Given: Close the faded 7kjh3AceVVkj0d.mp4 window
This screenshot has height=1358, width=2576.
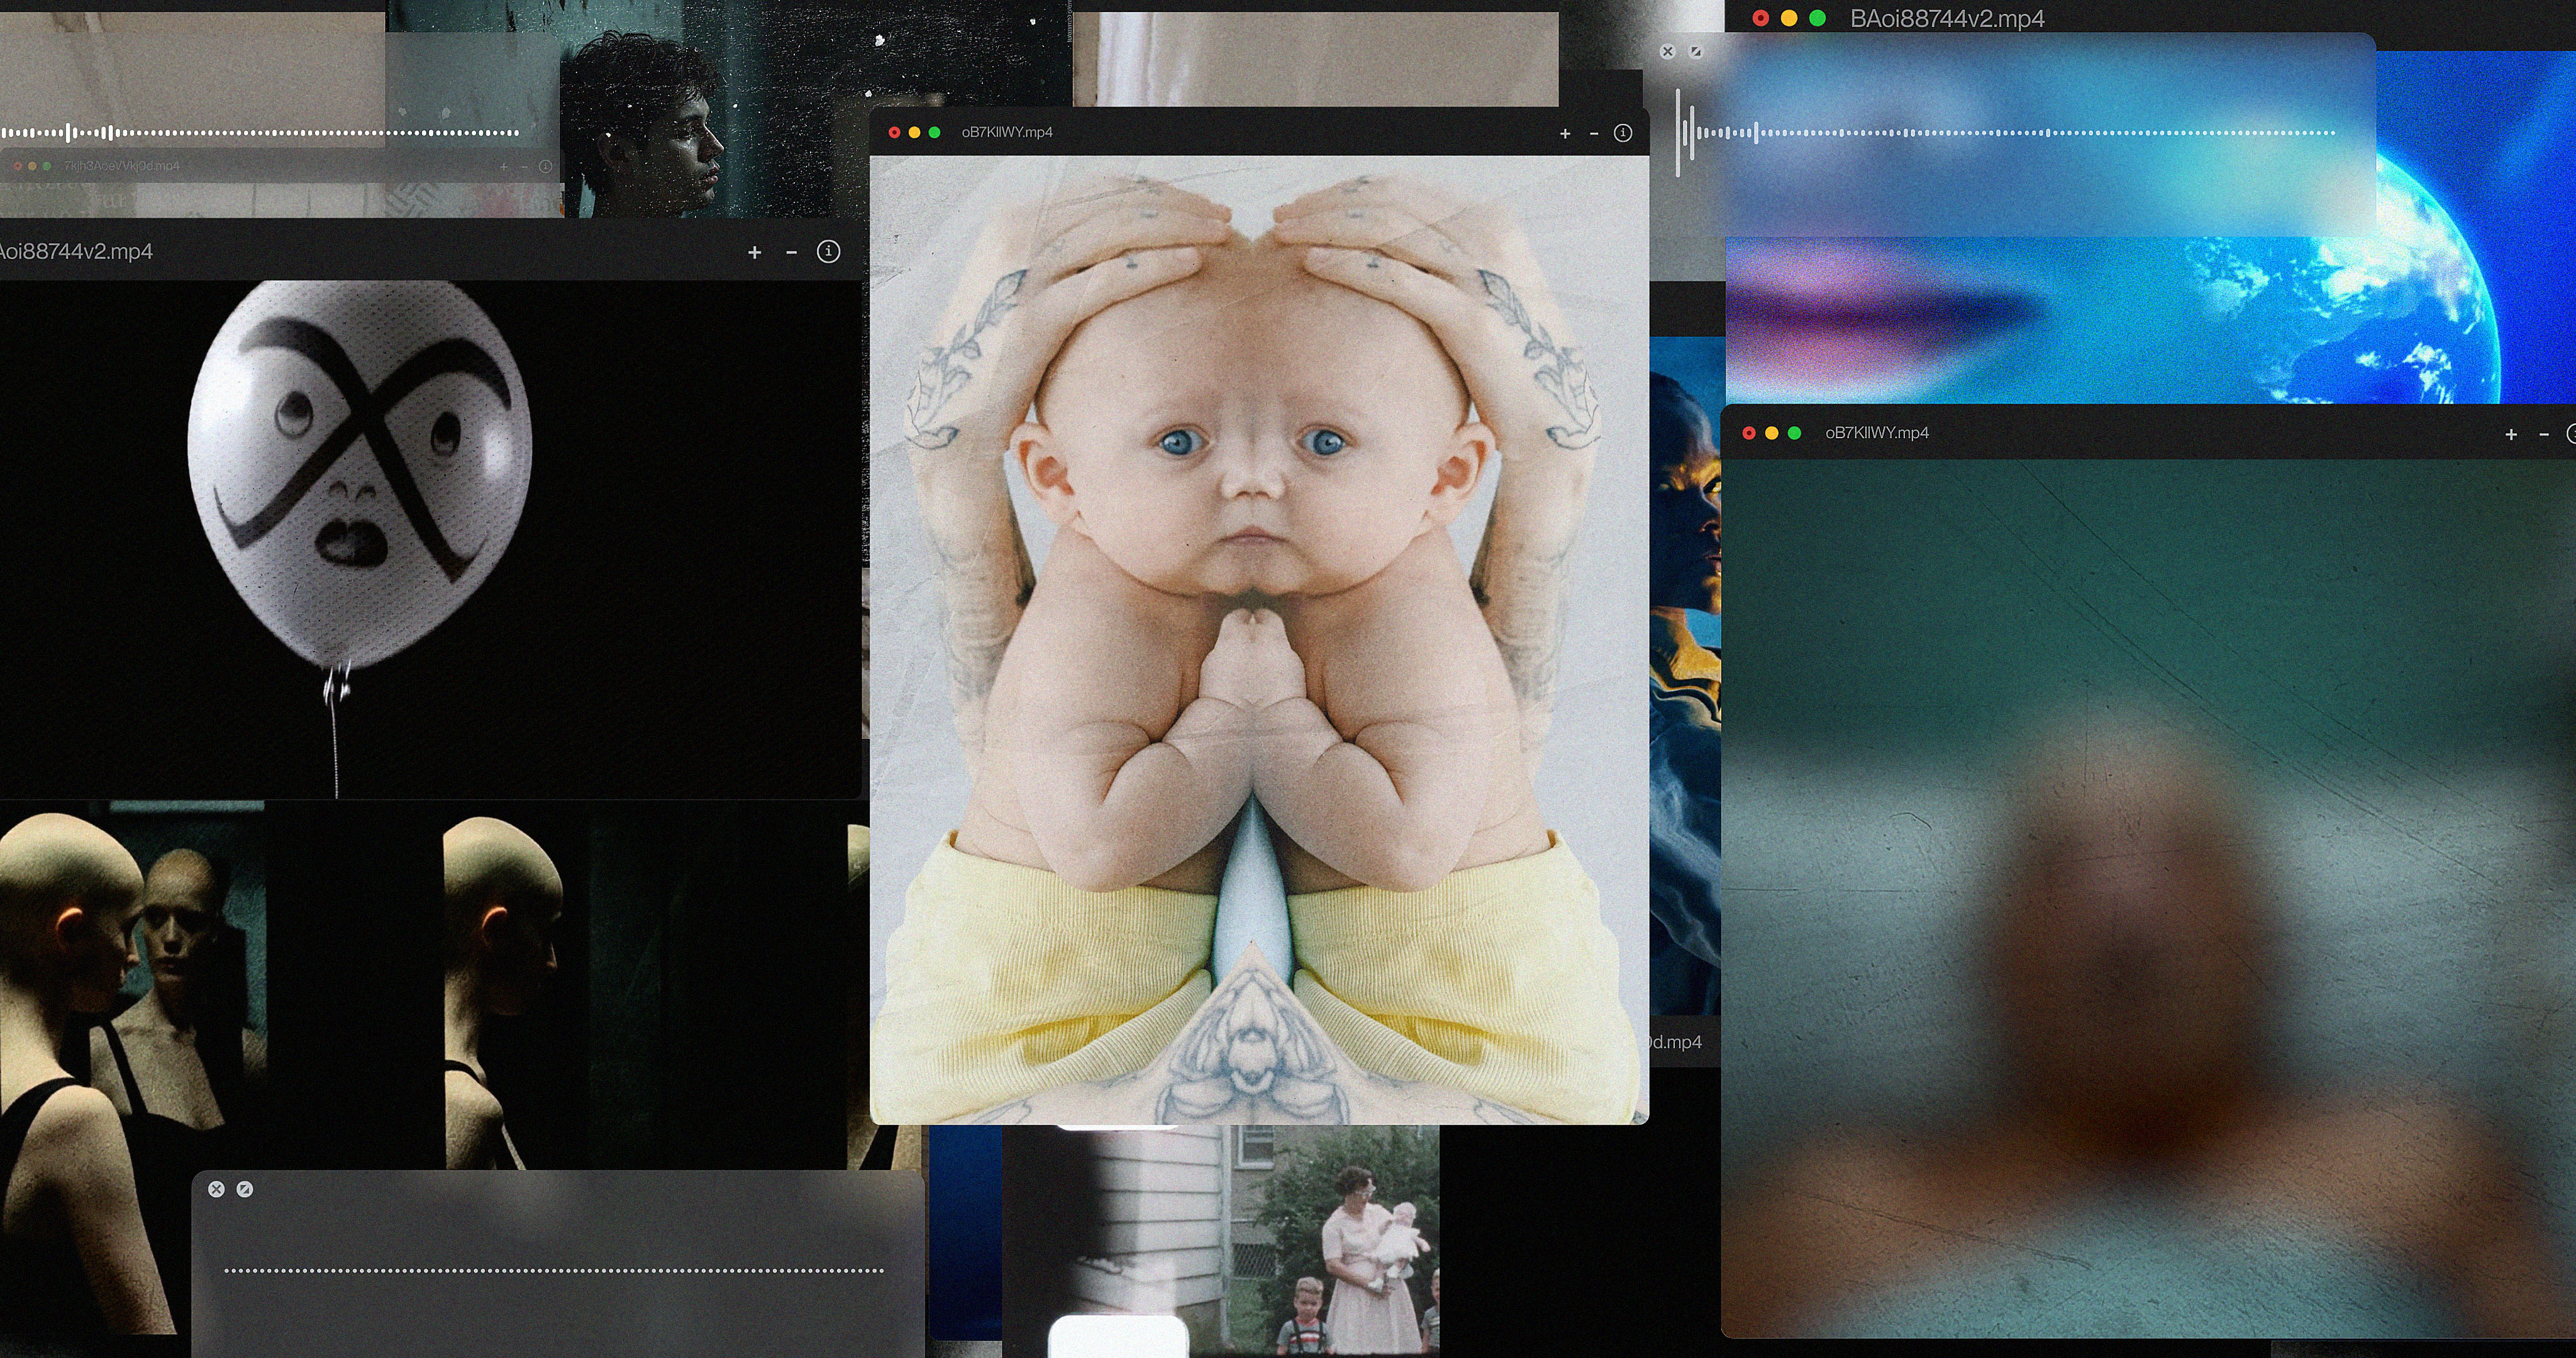Looking at the screenshot, I should pyautogui.click(x=17, y=166).
